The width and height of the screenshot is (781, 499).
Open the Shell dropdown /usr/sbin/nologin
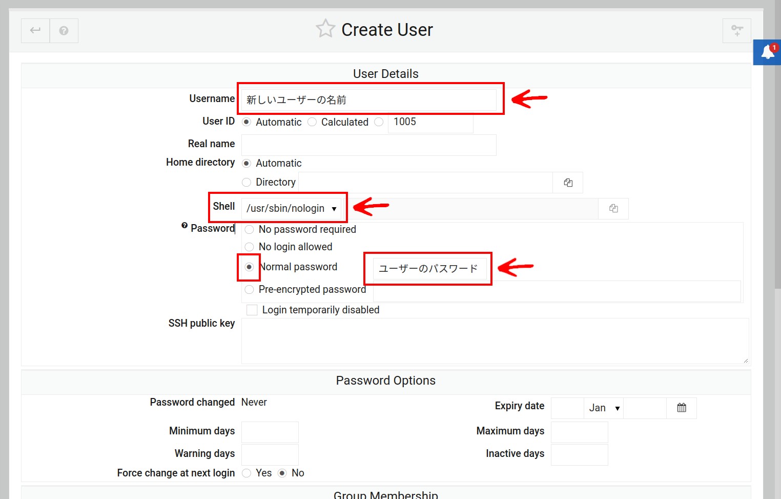coord(291,208)
